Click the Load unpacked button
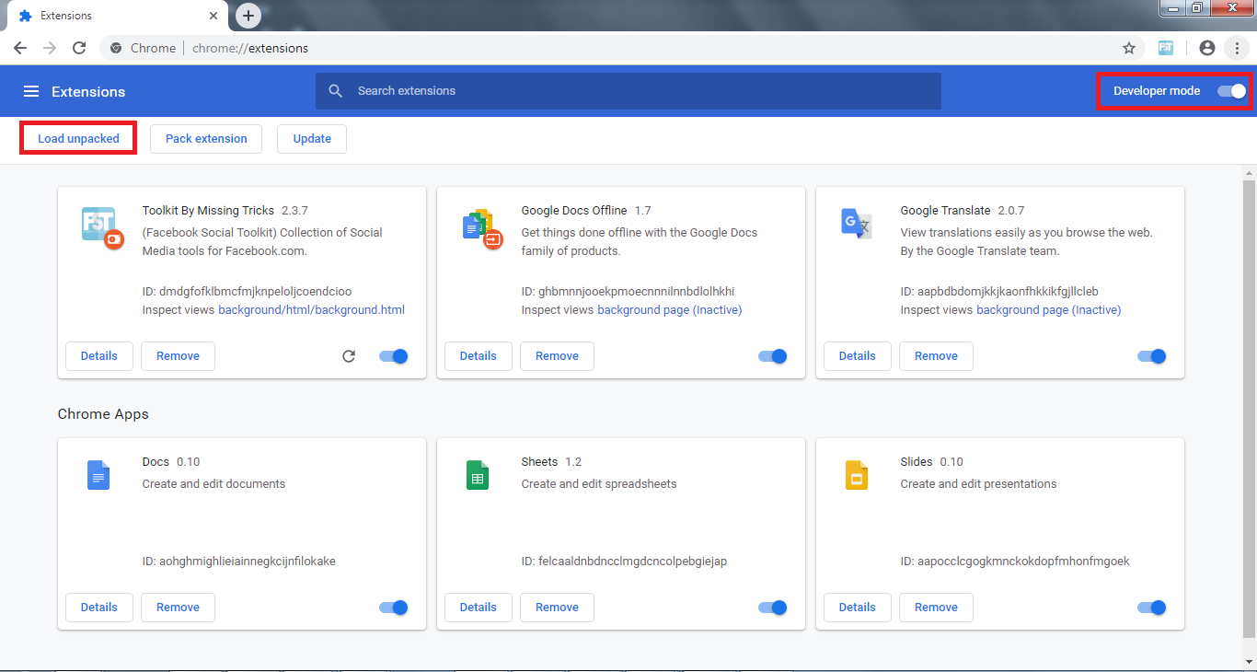Screen dimensions: 1257x672 click(x=78, y=137)
